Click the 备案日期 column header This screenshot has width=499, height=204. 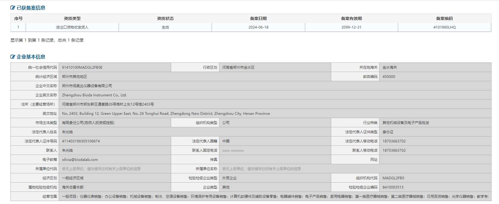coord(258,18)
